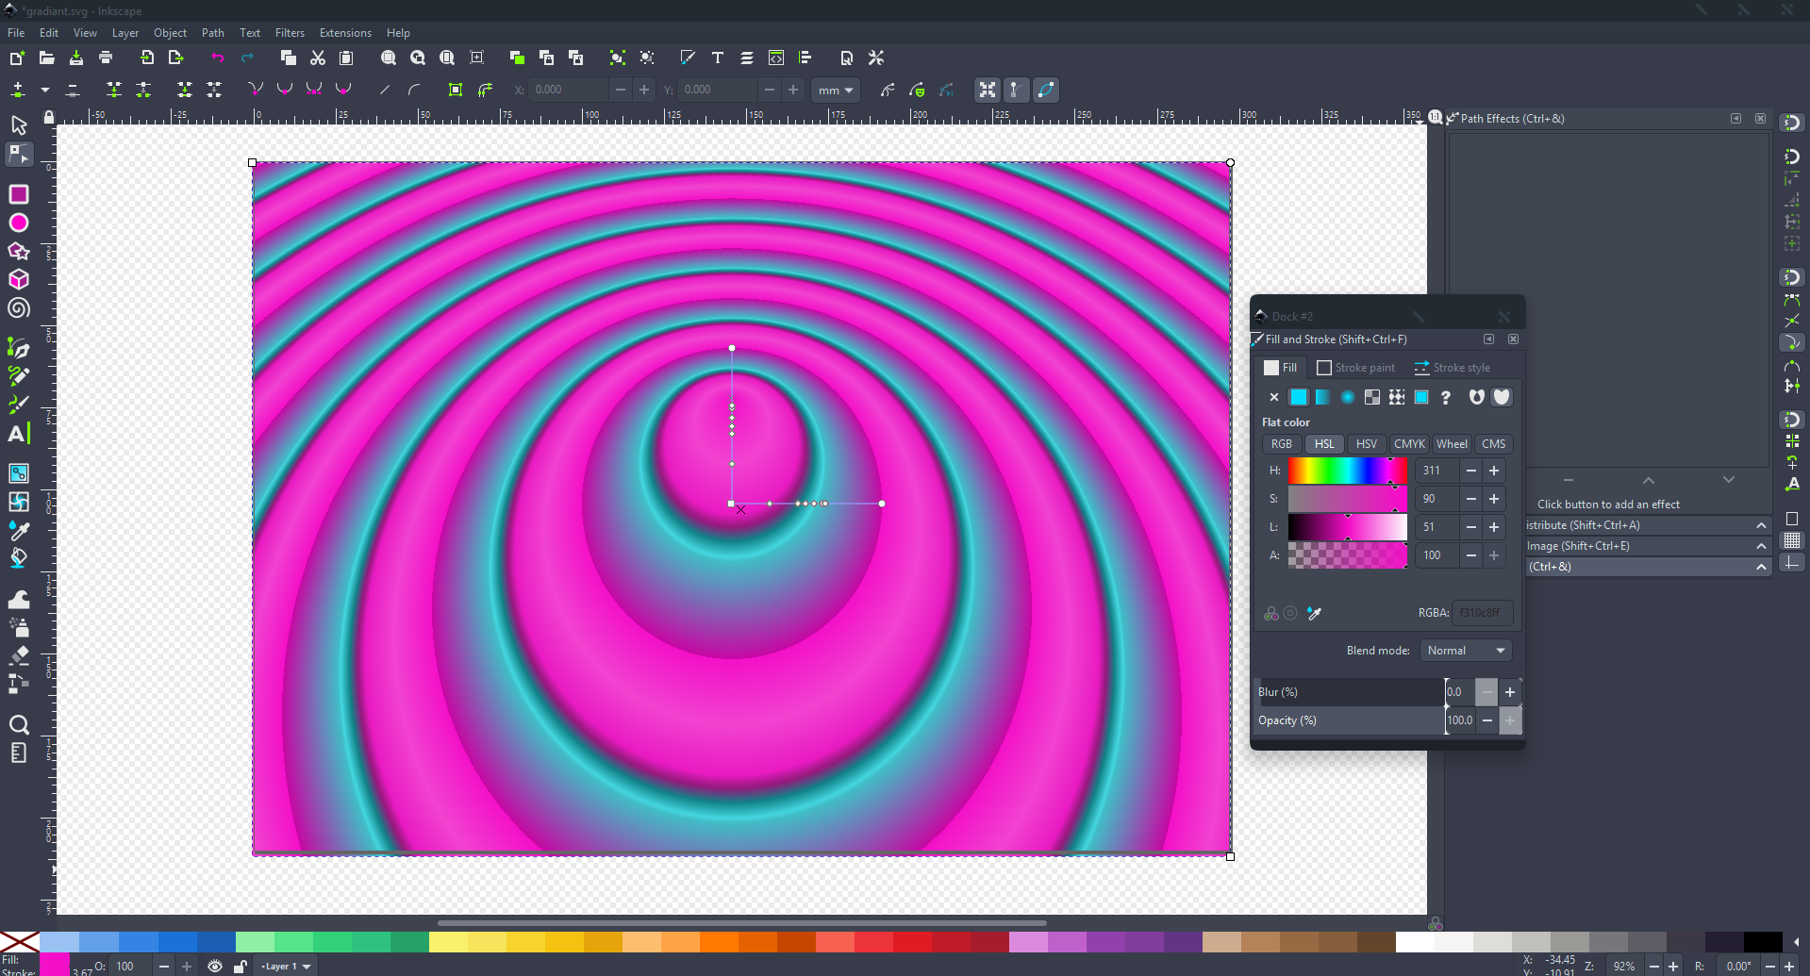Select the Zoom magnifier tool
This screenshot has width=1810, height=976.
point(18,724)
